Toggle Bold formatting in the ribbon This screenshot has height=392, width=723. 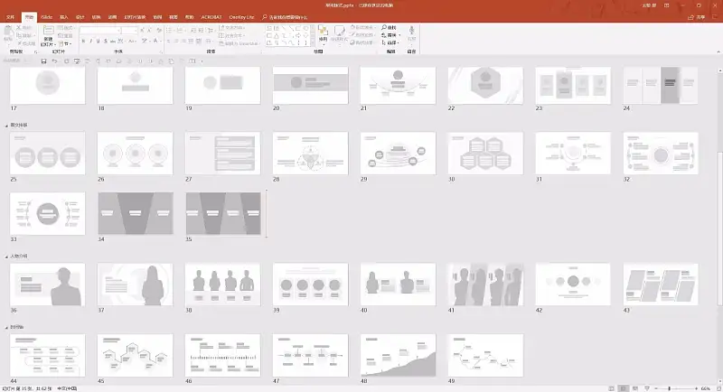pos(83,41)
